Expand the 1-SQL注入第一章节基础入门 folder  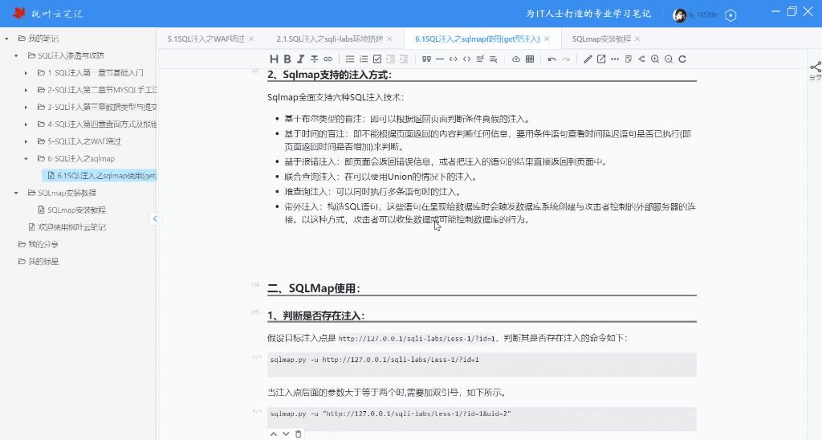click(x=26, y=73)
